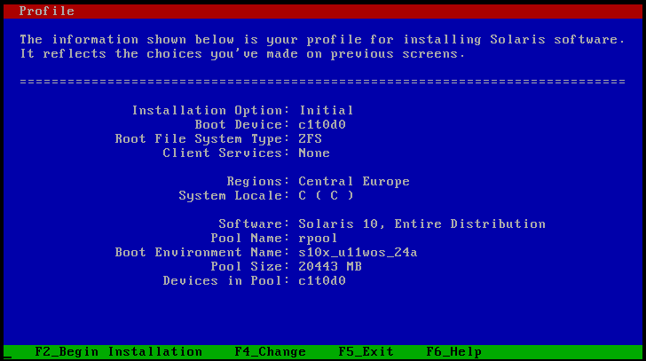Click the "Pool Name:" label
646x361 pixels.
pos(250,239)
